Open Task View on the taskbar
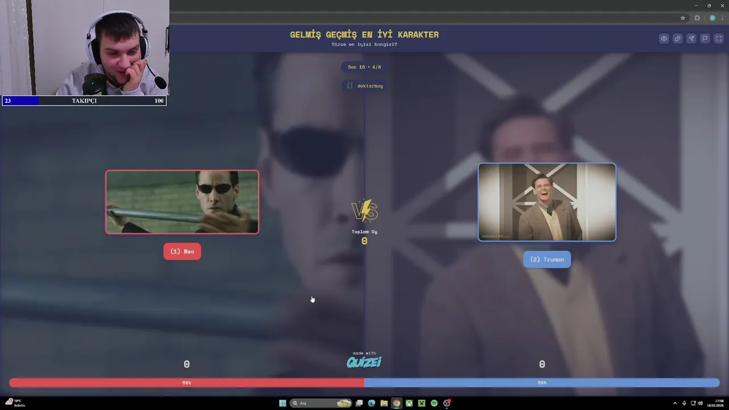The image size is (729, 410). 359,403
